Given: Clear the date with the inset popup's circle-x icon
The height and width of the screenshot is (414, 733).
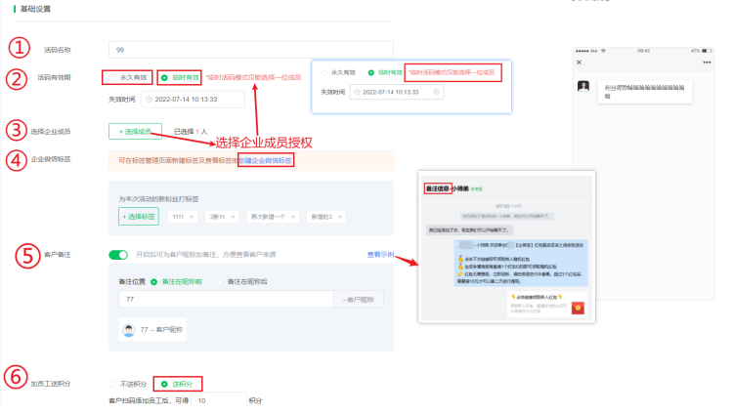Looking at the screenshot, I should click(436, 92).
